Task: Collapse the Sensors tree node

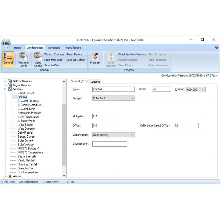Action: click(5, 89)
